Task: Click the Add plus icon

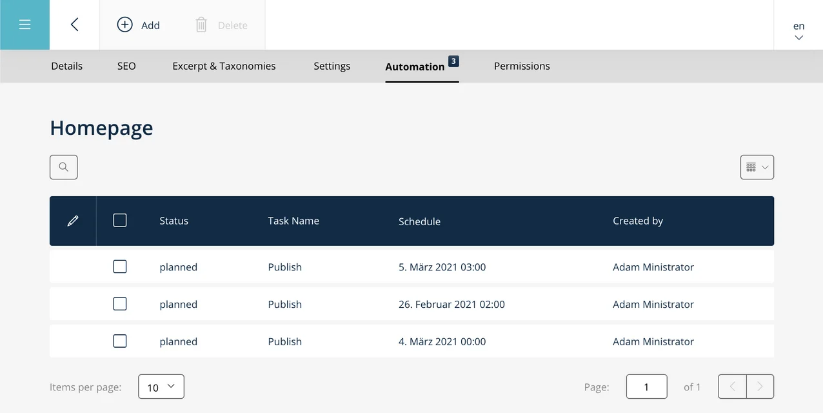Action: (x=124, y=25)
